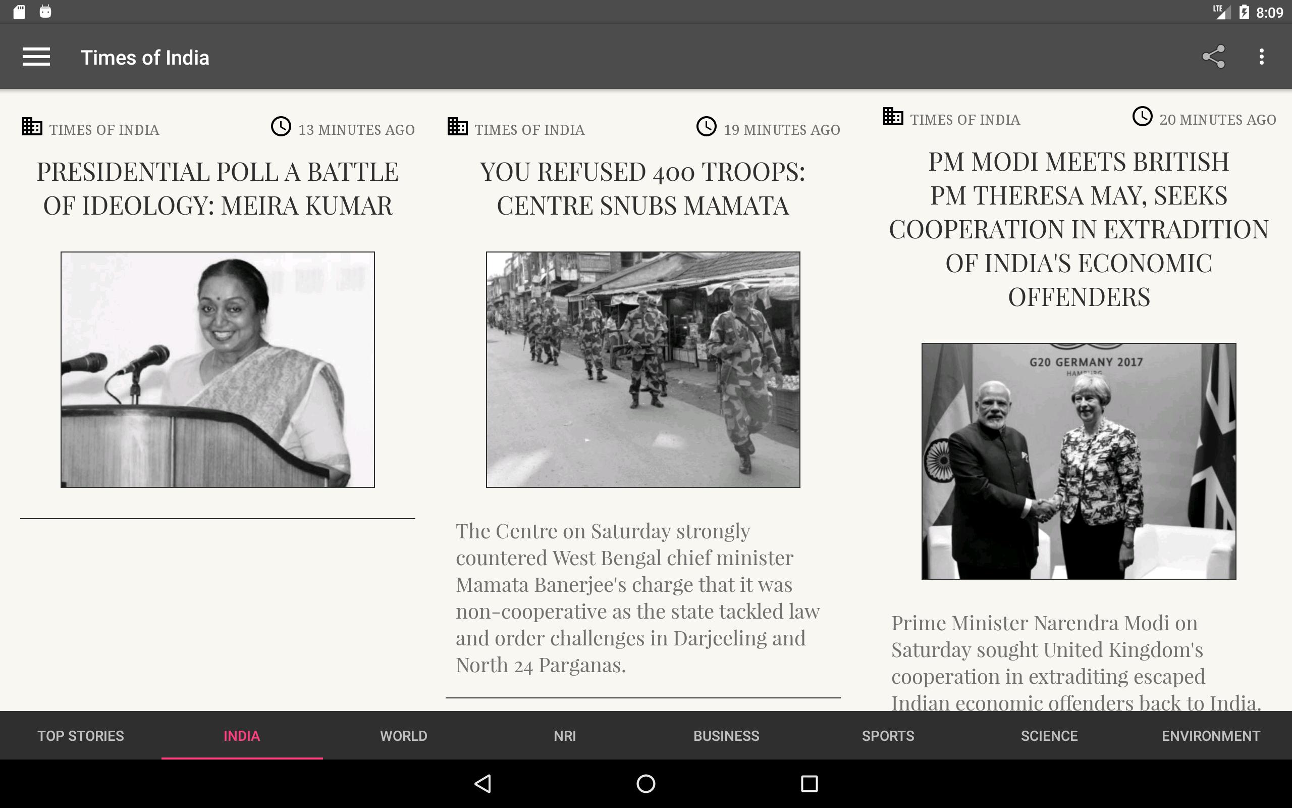Tap '13 MINUTES AGO' timestamp text
The height and width of the screenshot is (808, 1292).
(356, 129)
